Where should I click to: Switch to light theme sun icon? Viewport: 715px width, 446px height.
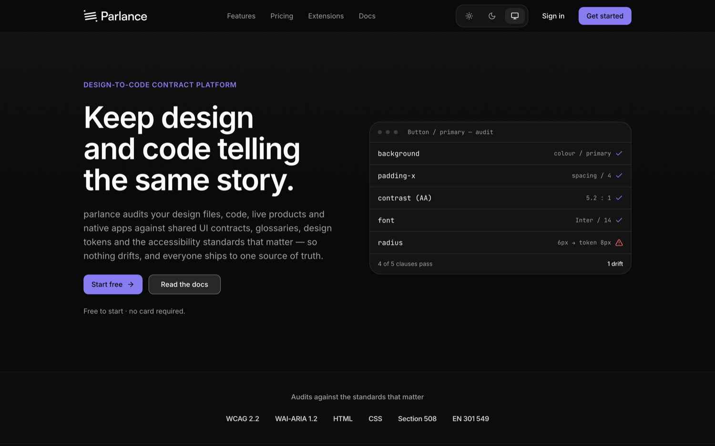[x=469, y=16]
